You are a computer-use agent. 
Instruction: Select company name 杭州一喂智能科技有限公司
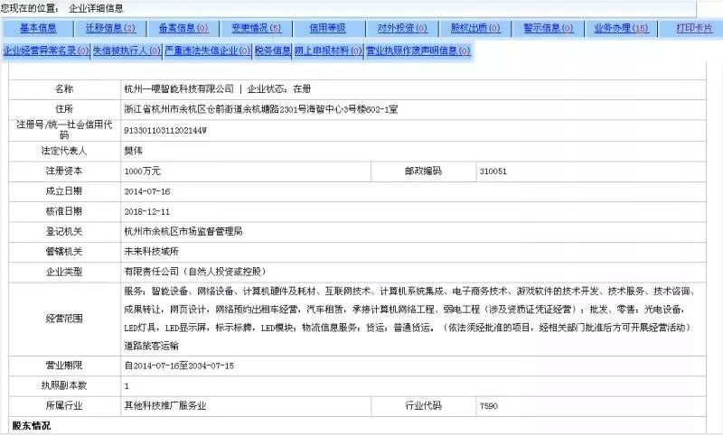(179, 88)
